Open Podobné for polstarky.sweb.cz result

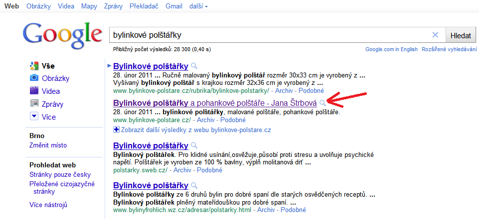coord(209,170)
